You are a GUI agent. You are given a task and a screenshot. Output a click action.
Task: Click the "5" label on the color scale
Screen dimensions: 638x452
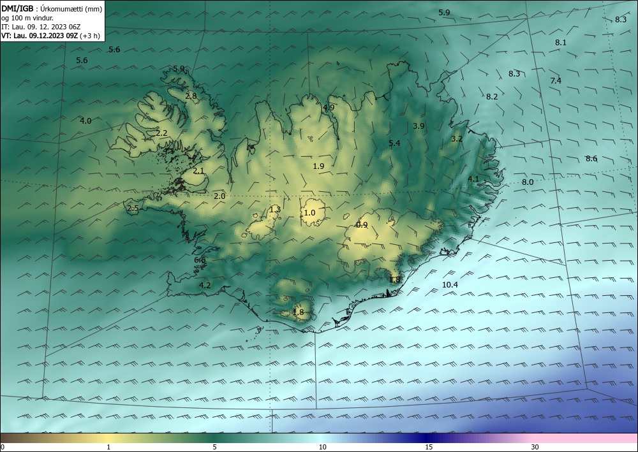tap(214, 447)
